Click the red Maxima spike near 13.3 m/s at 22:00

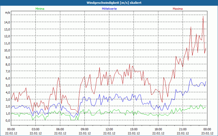[191, 27]
